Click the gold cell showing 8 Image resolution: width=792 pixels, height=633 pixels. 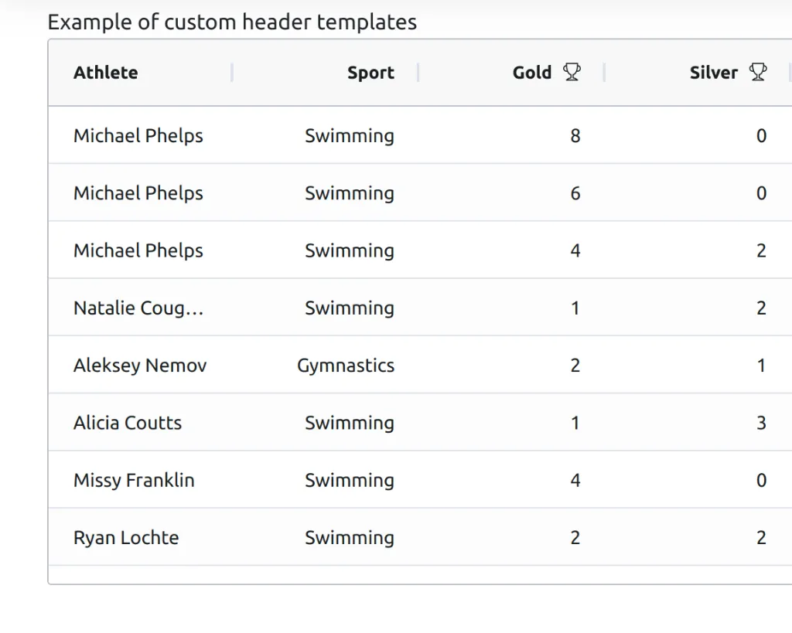[575, 136]
